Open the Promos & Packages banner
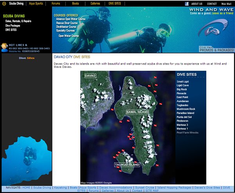 [217, 49]
